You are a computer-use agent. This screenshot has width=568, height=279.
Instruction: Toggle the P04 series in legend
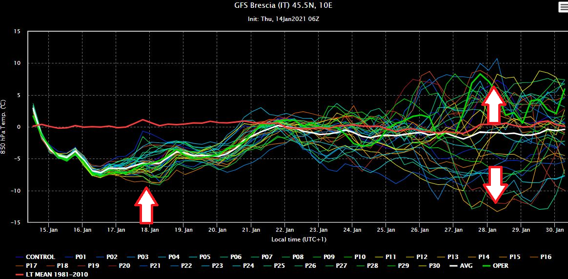(168, 257)
